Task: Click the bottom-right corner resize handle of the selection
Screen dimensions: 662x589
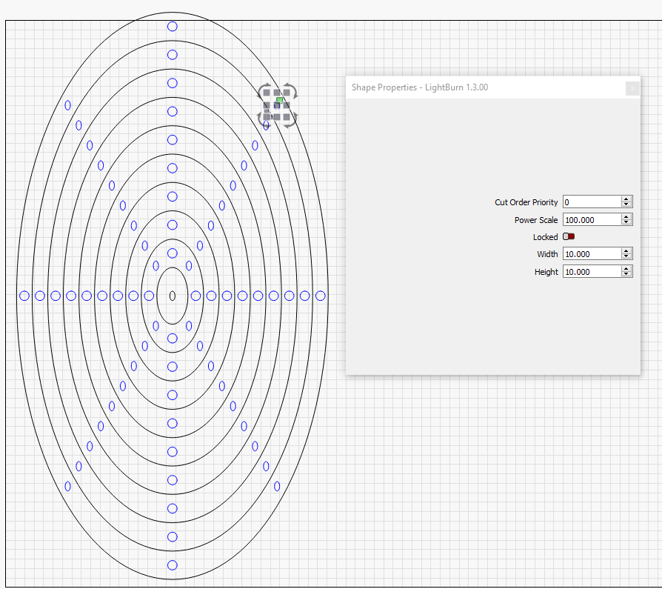Action: 287,117
